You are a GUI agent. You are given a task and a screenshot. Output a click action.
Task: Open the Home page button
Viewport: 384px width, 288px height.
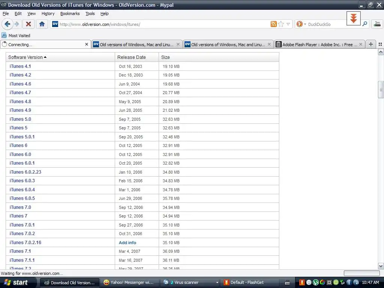coord(42,24)
